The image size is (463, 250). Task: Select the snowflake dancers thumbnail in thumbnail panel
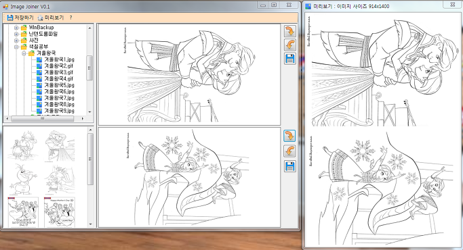[60, 180]
